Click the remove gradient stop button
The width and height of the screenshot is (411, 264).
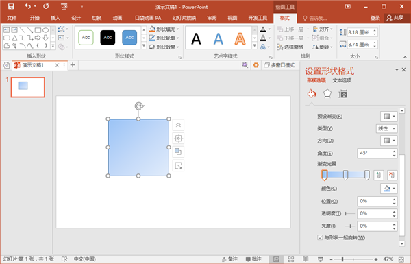[392, 175]
